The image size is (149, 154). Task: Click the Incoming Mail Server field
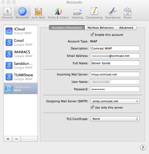pos(115,74)
